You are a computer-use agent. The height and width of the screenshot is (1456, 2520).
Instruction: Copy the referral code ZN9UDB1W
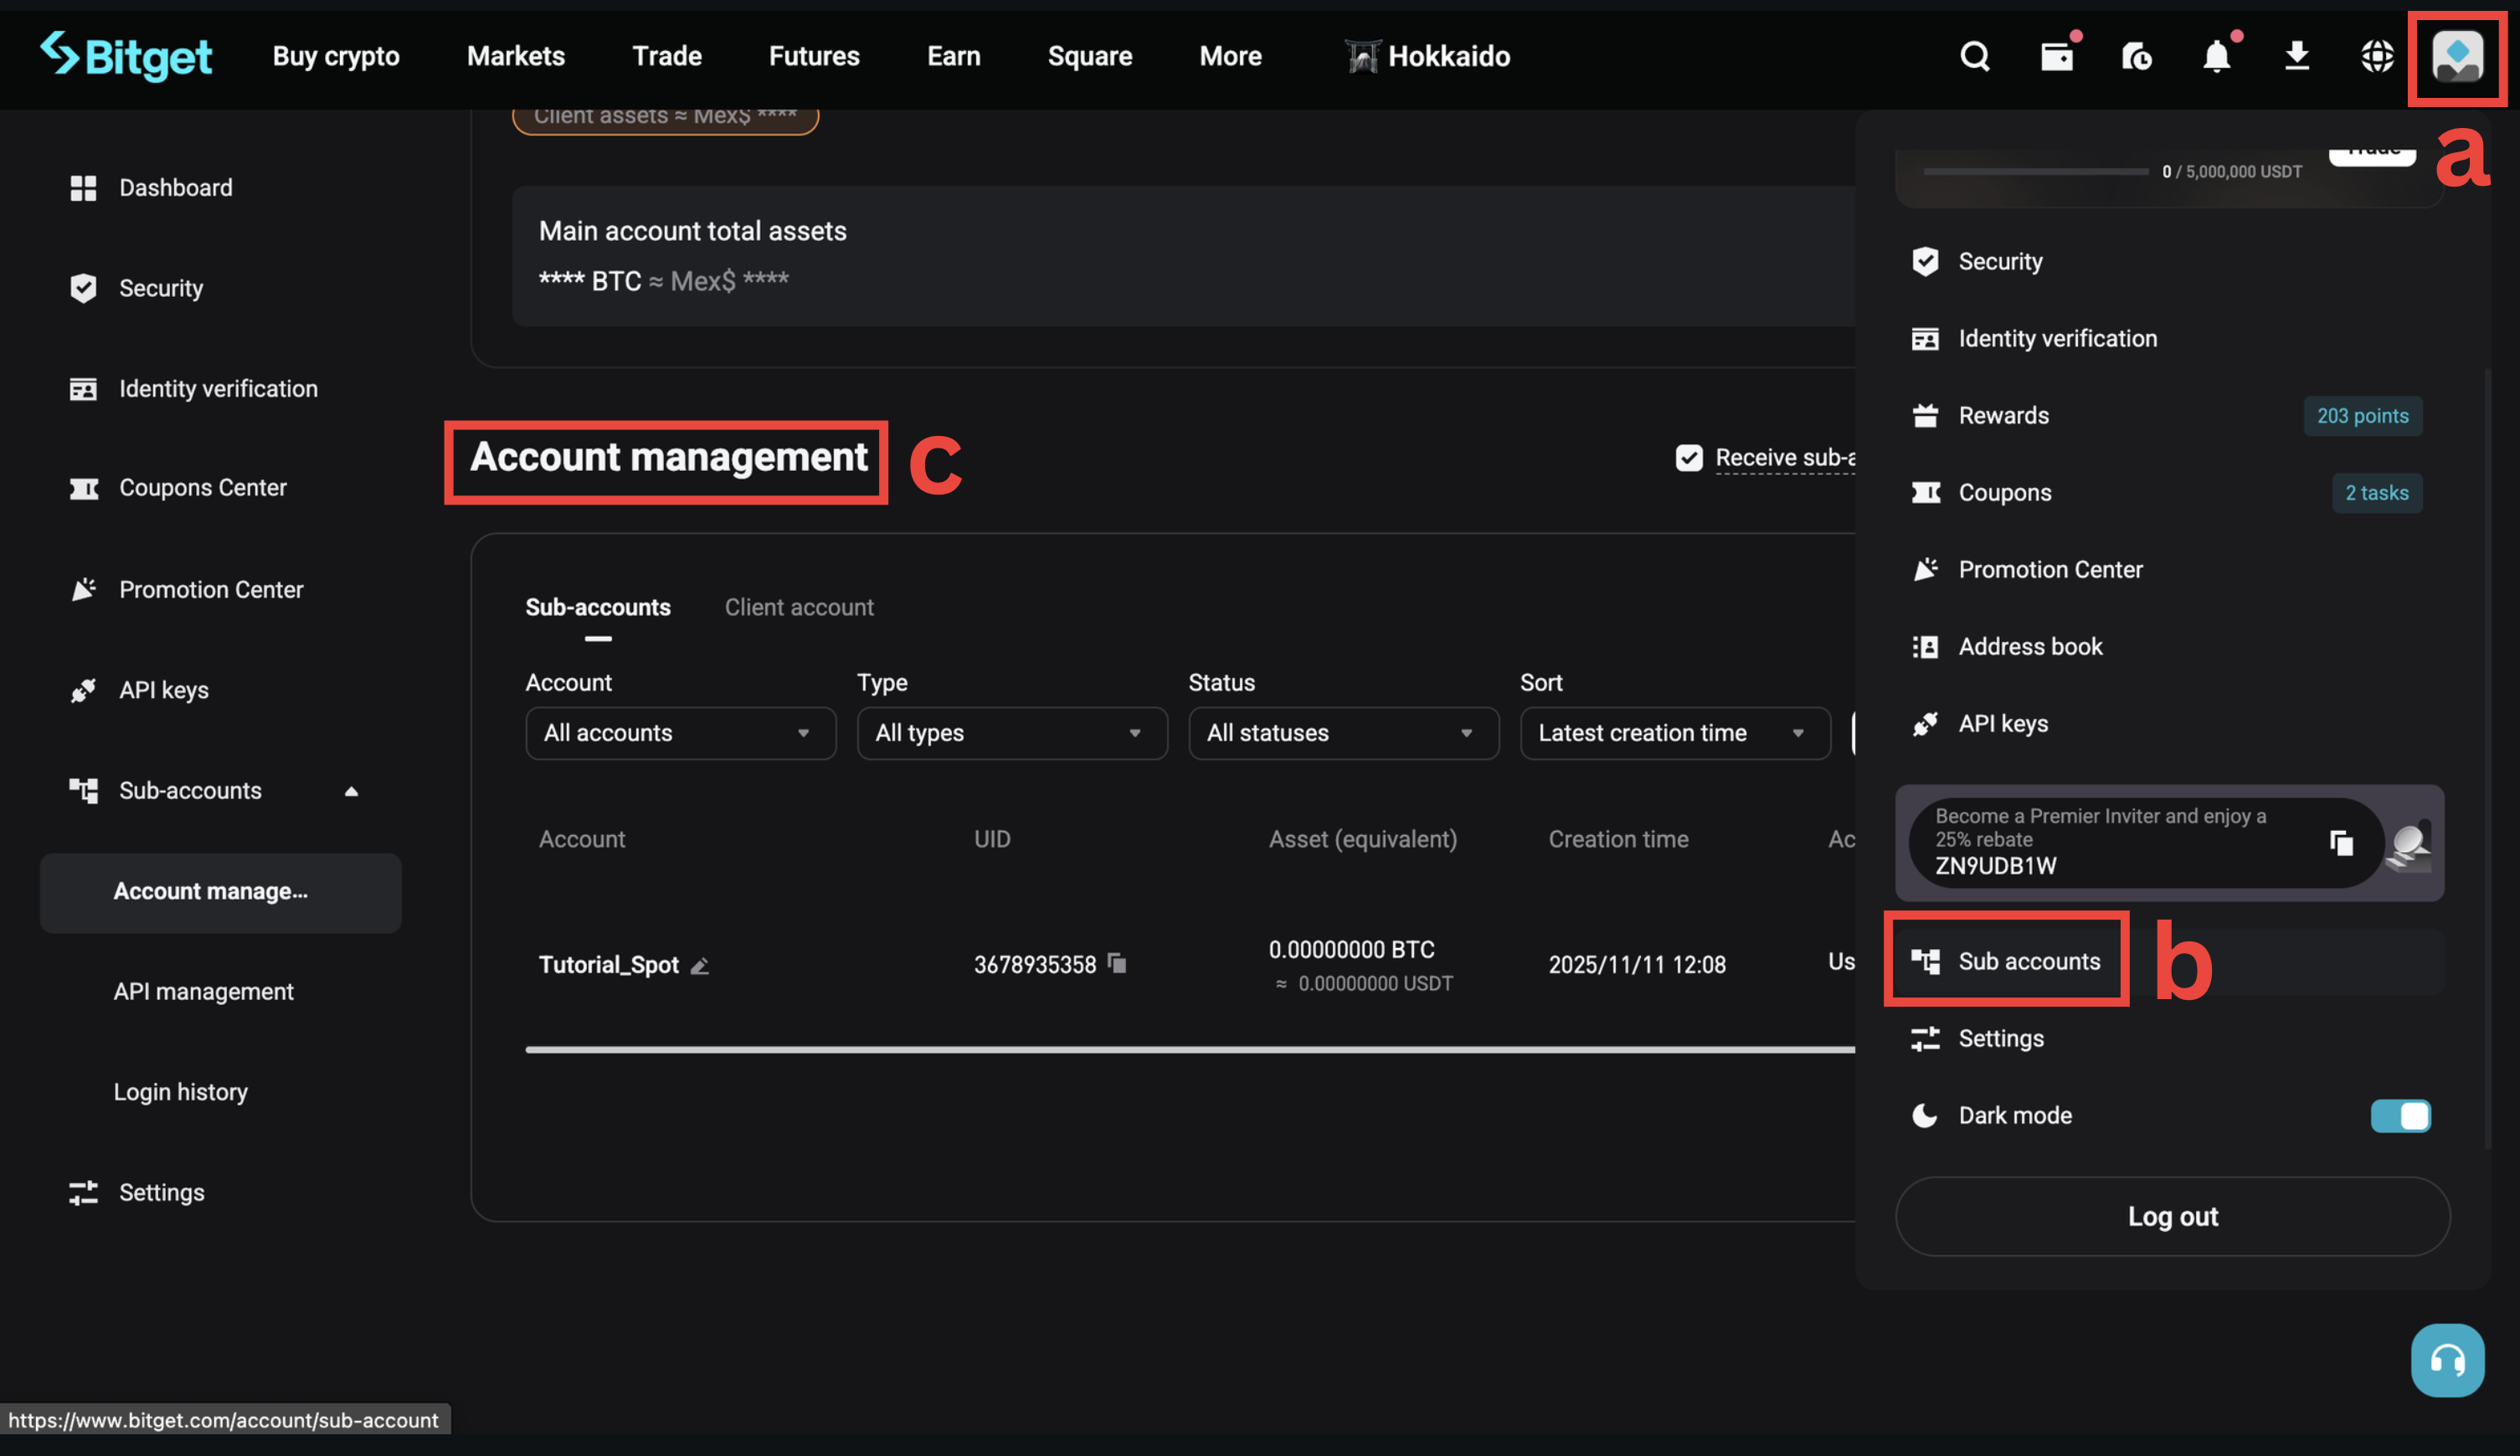[x=2340, y=843]
